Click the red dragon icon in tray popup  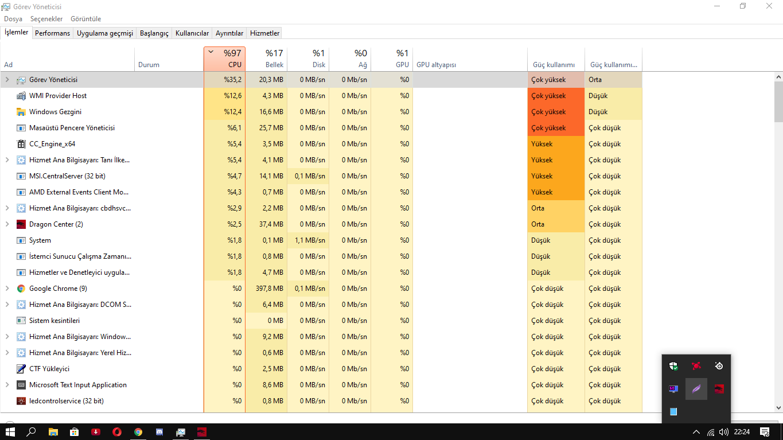tap(719, 389)
